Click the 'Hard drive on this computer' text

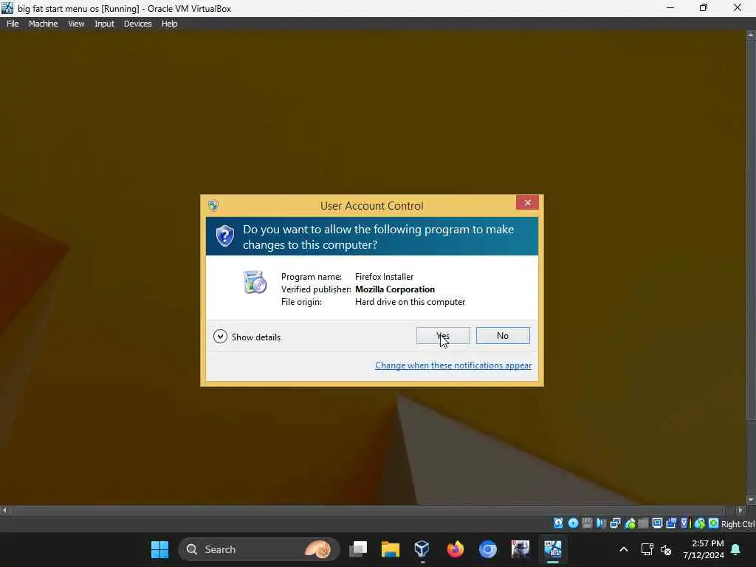click(x=410, y=302)
